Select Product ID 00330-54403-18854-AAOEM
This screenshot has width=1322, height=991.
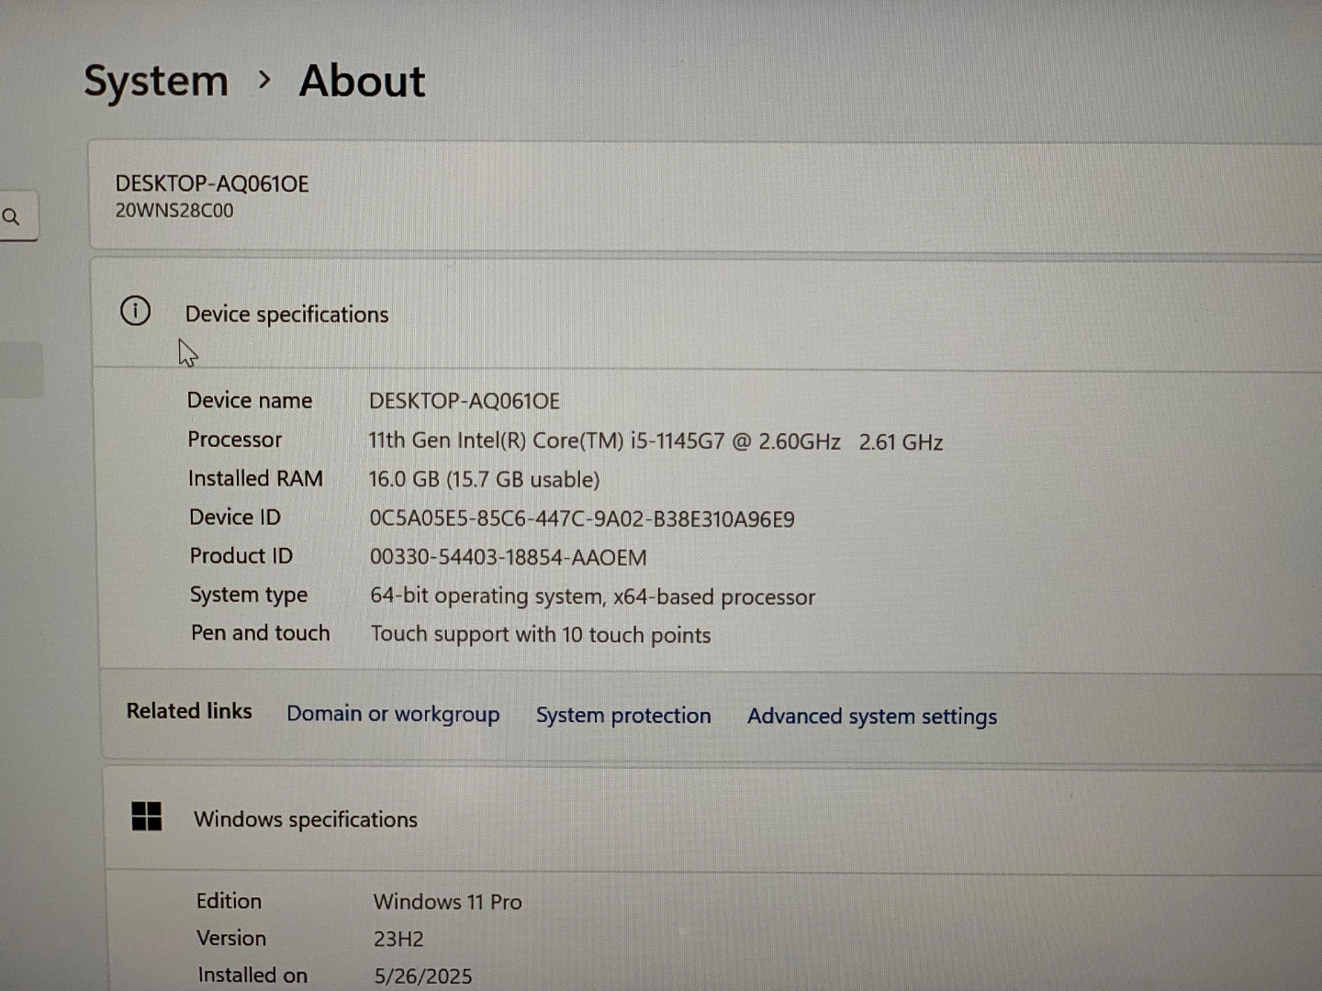(x=508, y=558)
